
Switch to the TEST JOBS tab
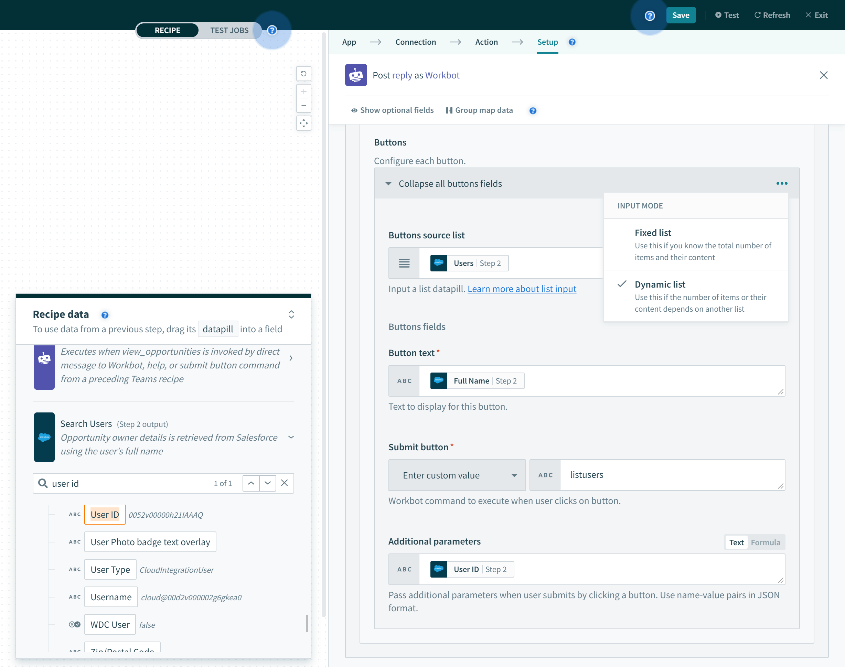coord(229,31)
